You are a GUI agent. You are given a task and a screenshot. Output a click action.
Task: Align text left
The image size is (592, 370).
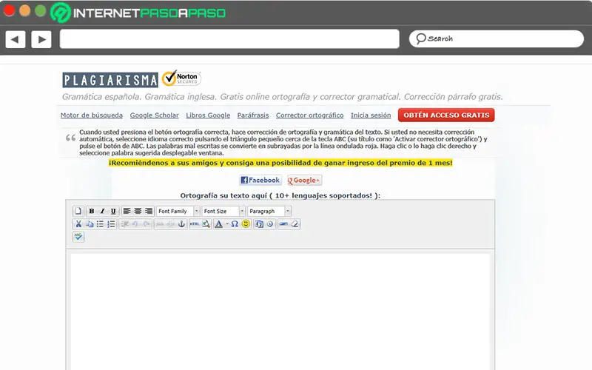coord(127,211)
